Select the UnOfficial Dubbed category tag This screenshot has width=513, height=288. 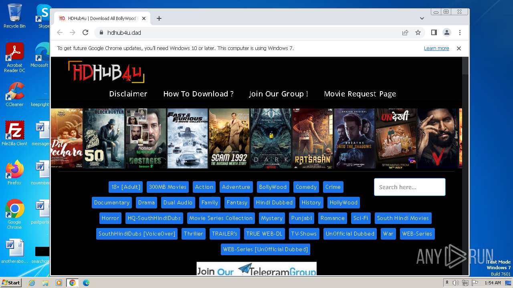pos(350,234)
